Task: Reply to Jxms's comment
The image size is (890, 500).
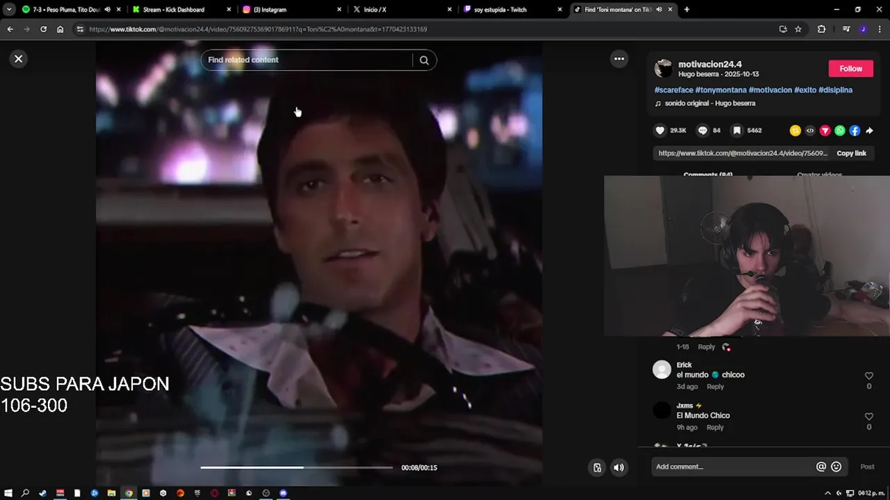Action: click(715, 428)
